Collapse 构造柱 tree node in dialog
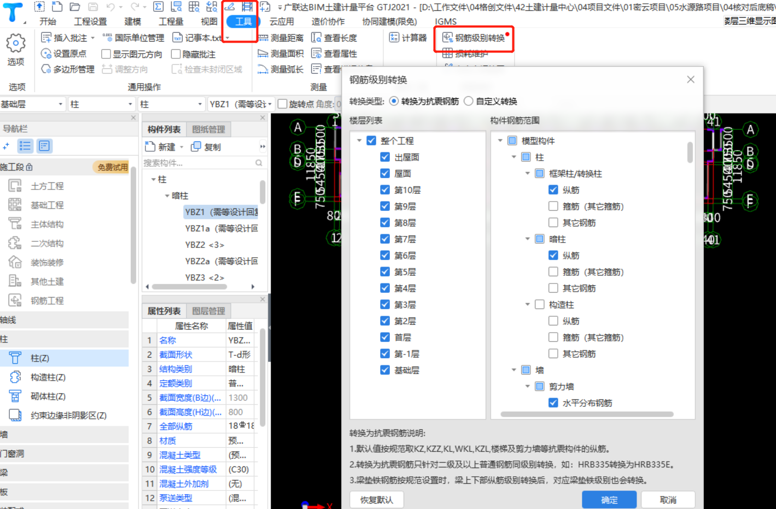776x509 pixels. 527,304
